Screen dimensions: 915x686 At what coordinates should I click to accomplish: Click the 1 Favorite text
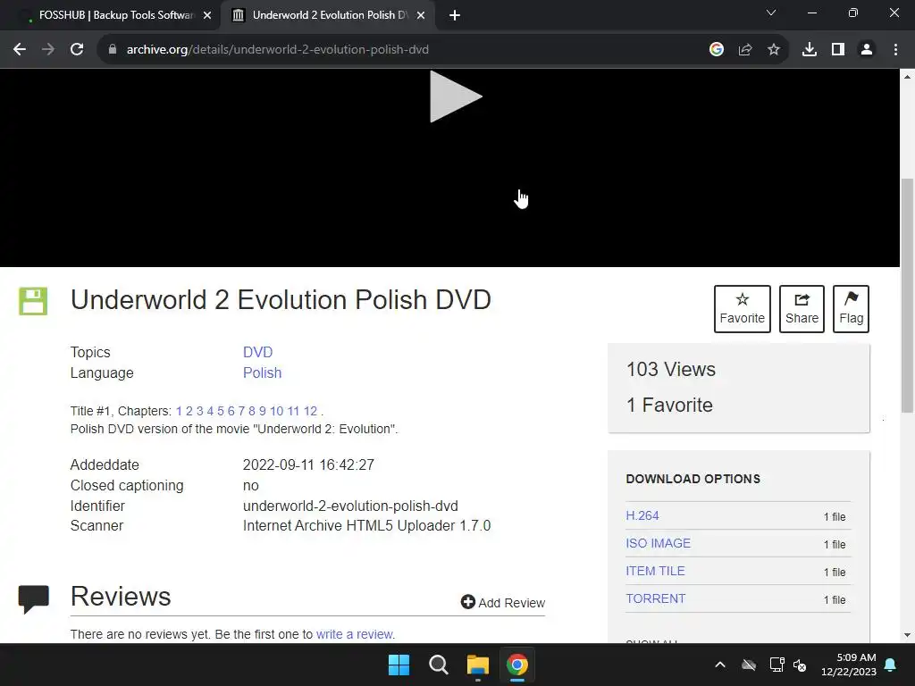point(669,405)
